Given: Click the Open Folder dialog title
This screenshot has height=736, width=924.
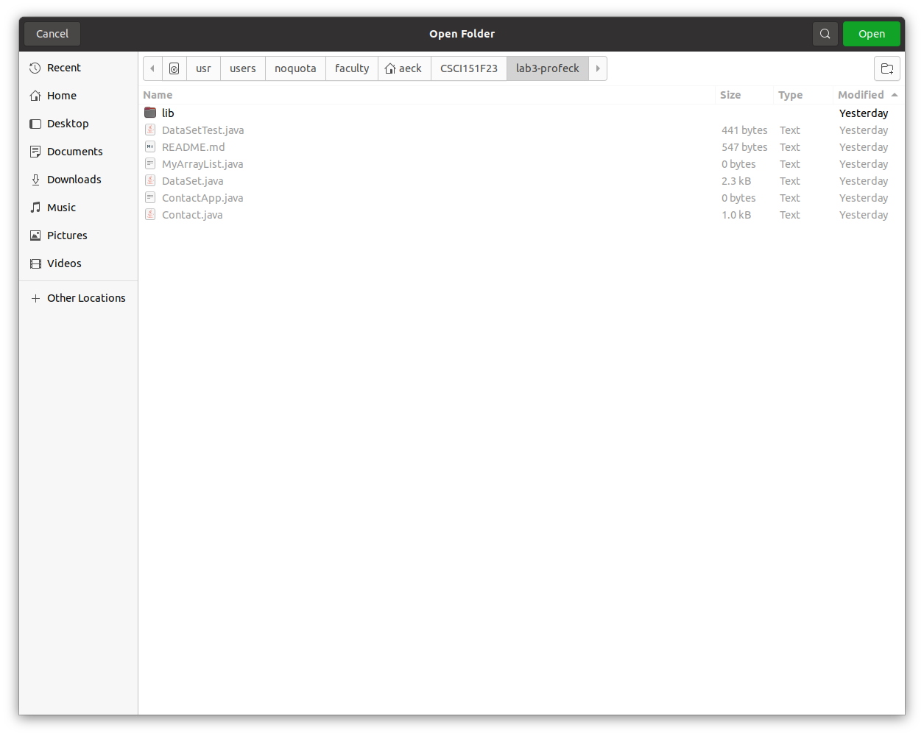Looking at the screenshot, I should [462, 34].
